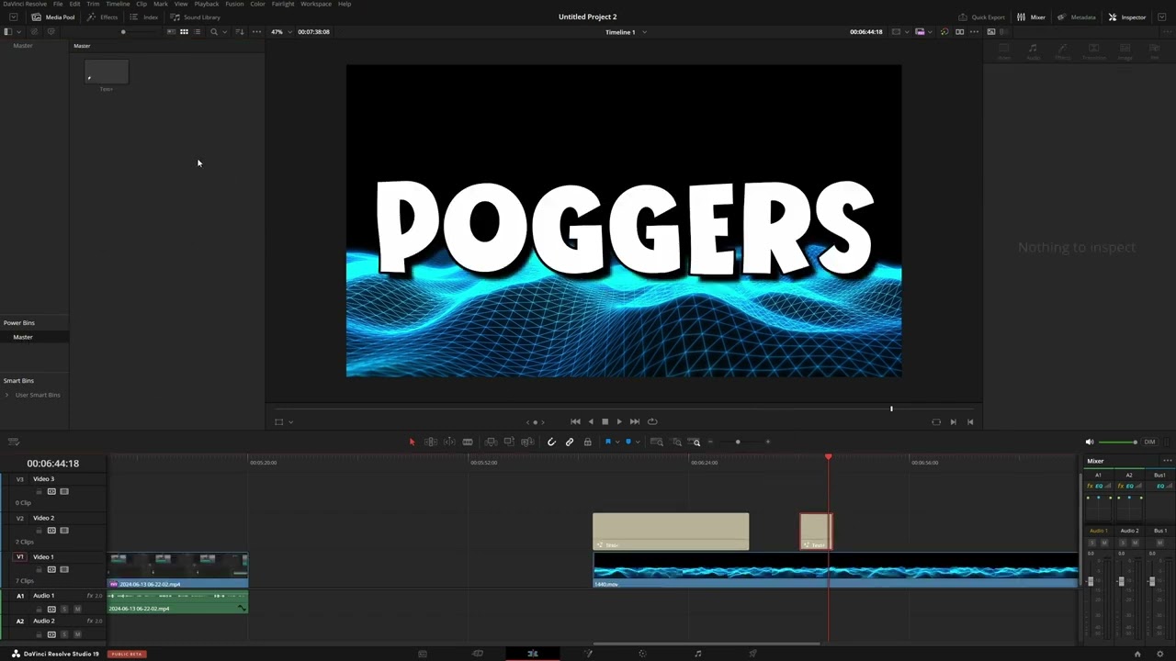This screenshot has width=1176, height=661.
Task: Adjust the timeline zoom slider handle
Action: (738, 442)
